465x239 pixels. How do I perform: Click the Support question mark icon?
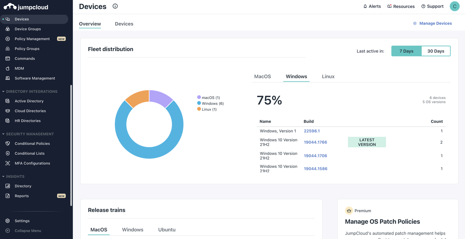423,6
